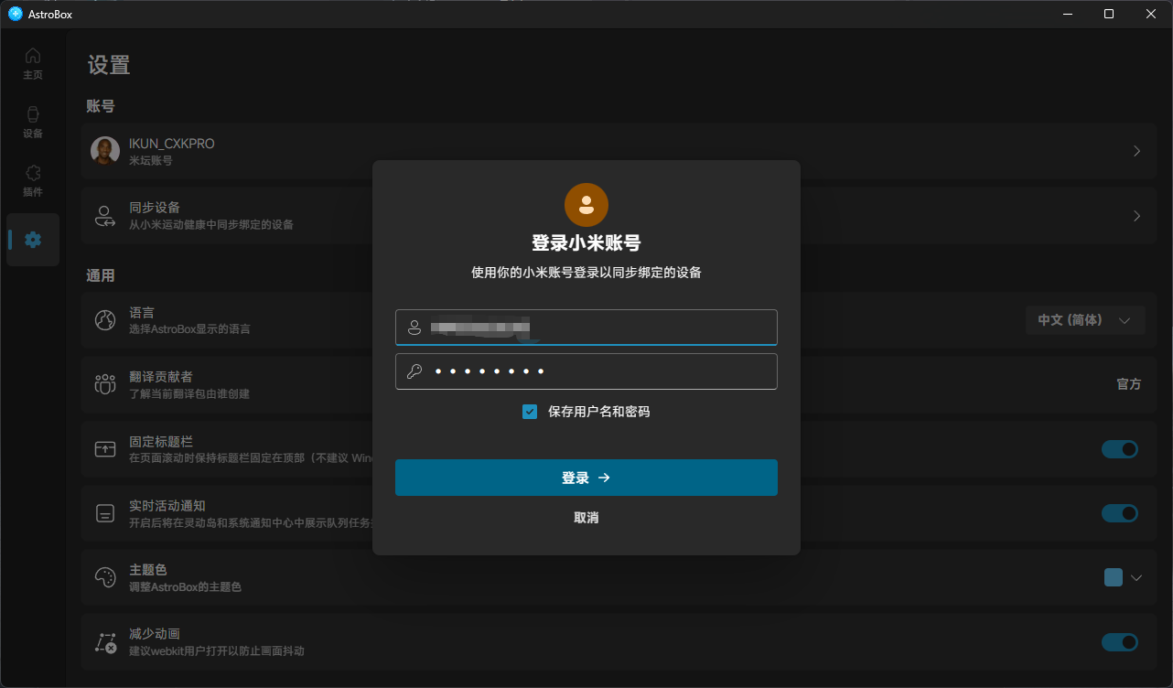Close the AstroBox window
The image size is (1173, 688).
click(x=1151, y=14)
